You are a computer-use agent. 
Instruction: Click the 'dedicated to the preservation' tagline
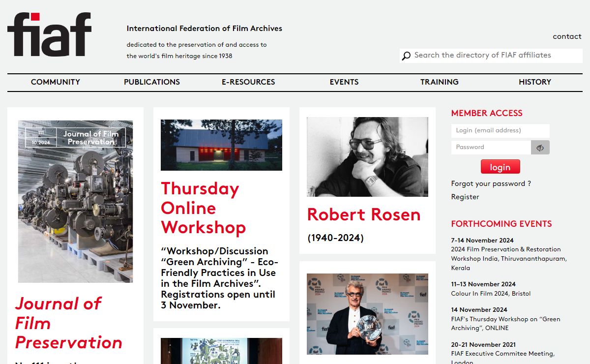[197, 50]
